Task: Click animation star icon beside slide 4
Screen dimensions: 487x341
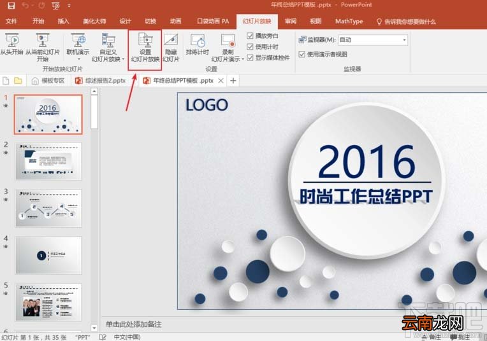Action: click(x=6, y=247)
